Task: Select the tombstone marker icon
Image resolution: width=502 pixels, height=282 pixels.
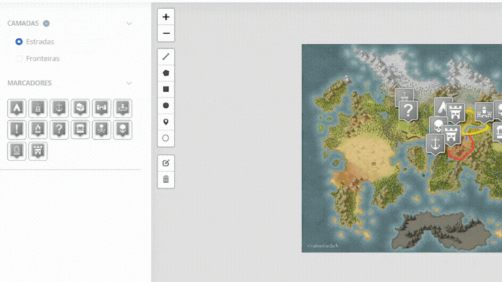Action: pyautogui.click(x=18, y=151)
